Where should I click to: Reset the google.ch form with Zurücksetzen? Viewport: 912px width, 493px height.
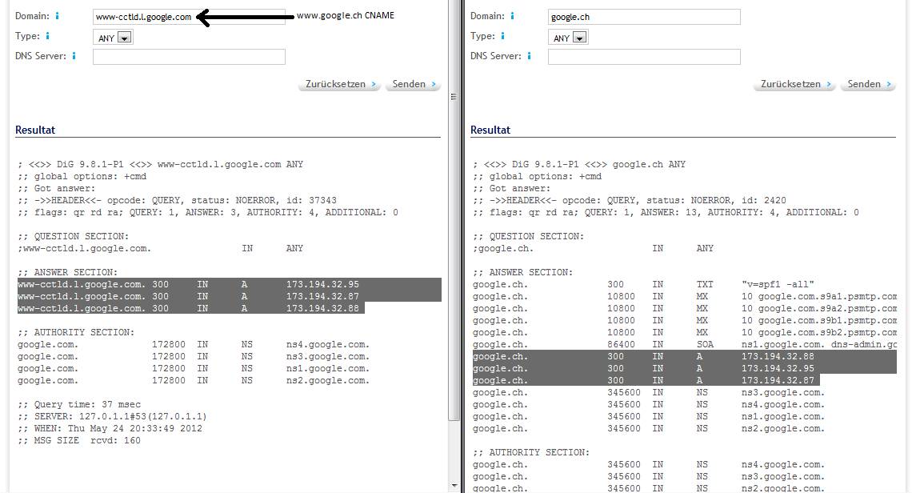pos(794,83)
